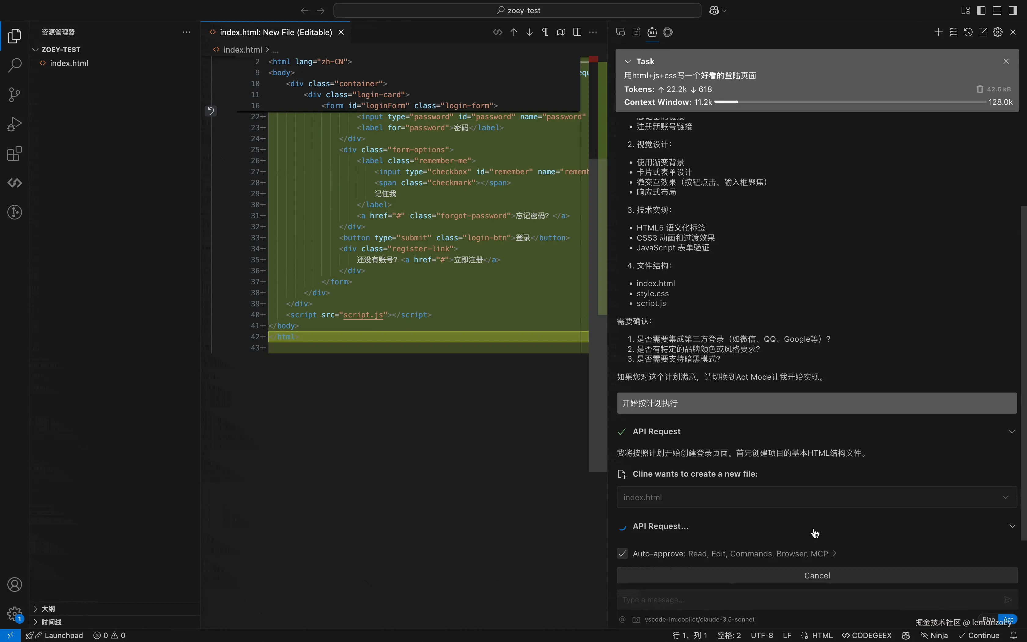Open the Extensions view
1027x642 pixels.
coord(14,154)
